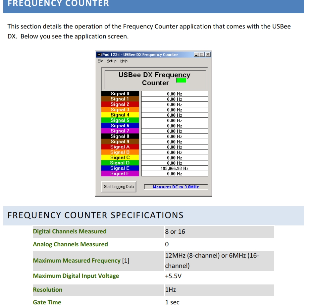Screen dimensions: 312x308
Task: Click the 'Resolution' spec label
Action: [x=48, y=290]
